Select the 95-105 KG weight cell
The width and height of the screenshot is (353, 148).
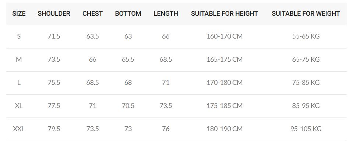[x=306, y=129]
